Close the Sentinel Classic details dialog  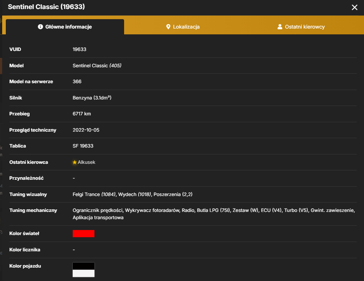coord(354,7)
